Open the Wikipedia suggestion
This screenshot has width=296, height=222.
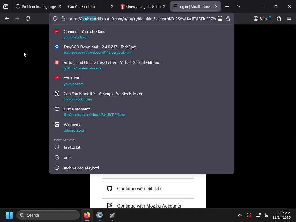pos(142,127)
